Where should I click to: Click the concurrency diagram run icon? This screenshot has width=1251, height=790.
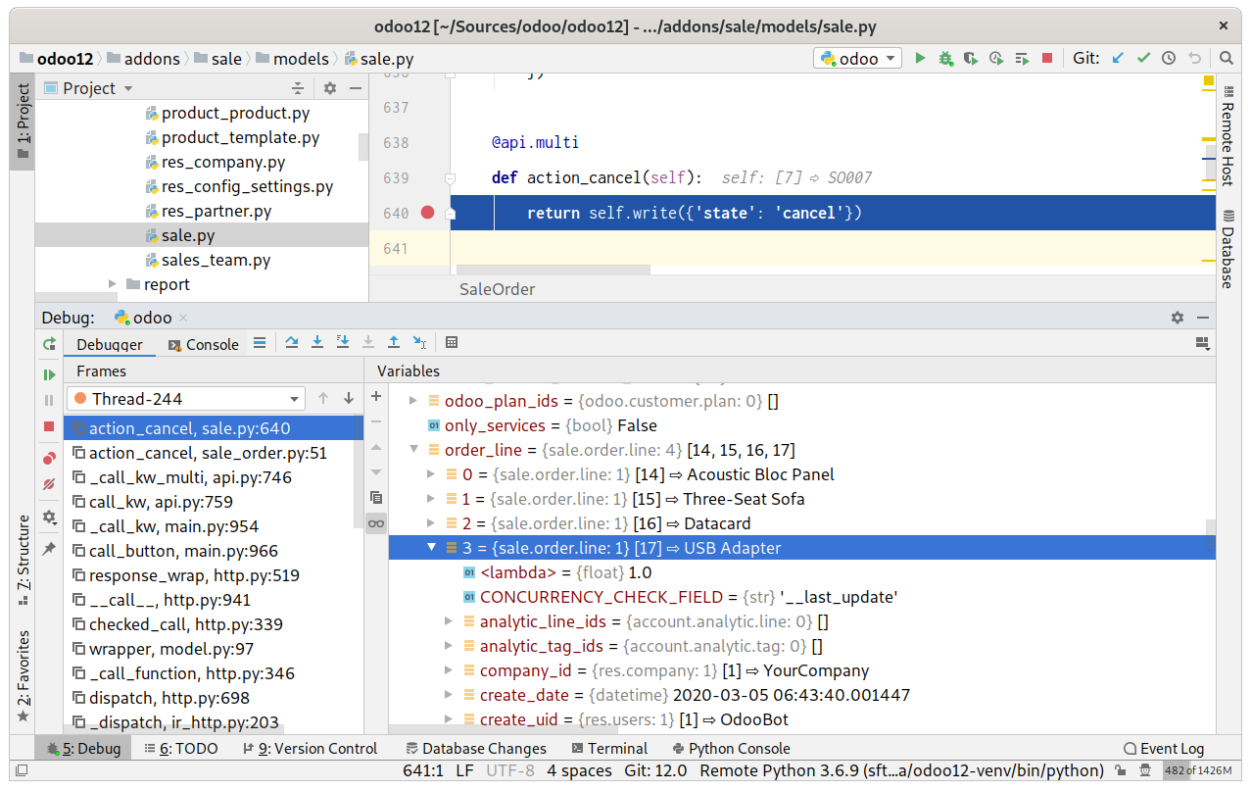1022,59
